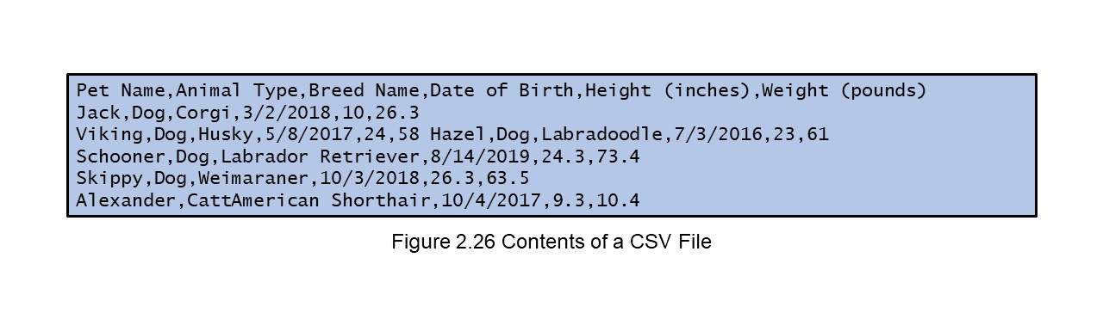Click the 'Height (inches)' header text

click(x=667, y=91)
